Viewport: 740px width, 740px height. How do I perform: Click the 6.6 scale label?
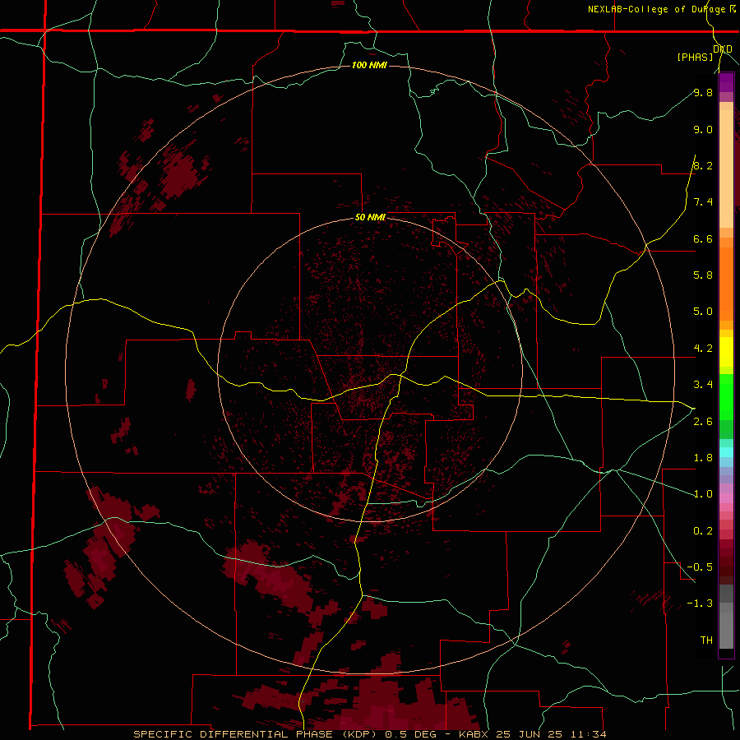click(703, 238)
